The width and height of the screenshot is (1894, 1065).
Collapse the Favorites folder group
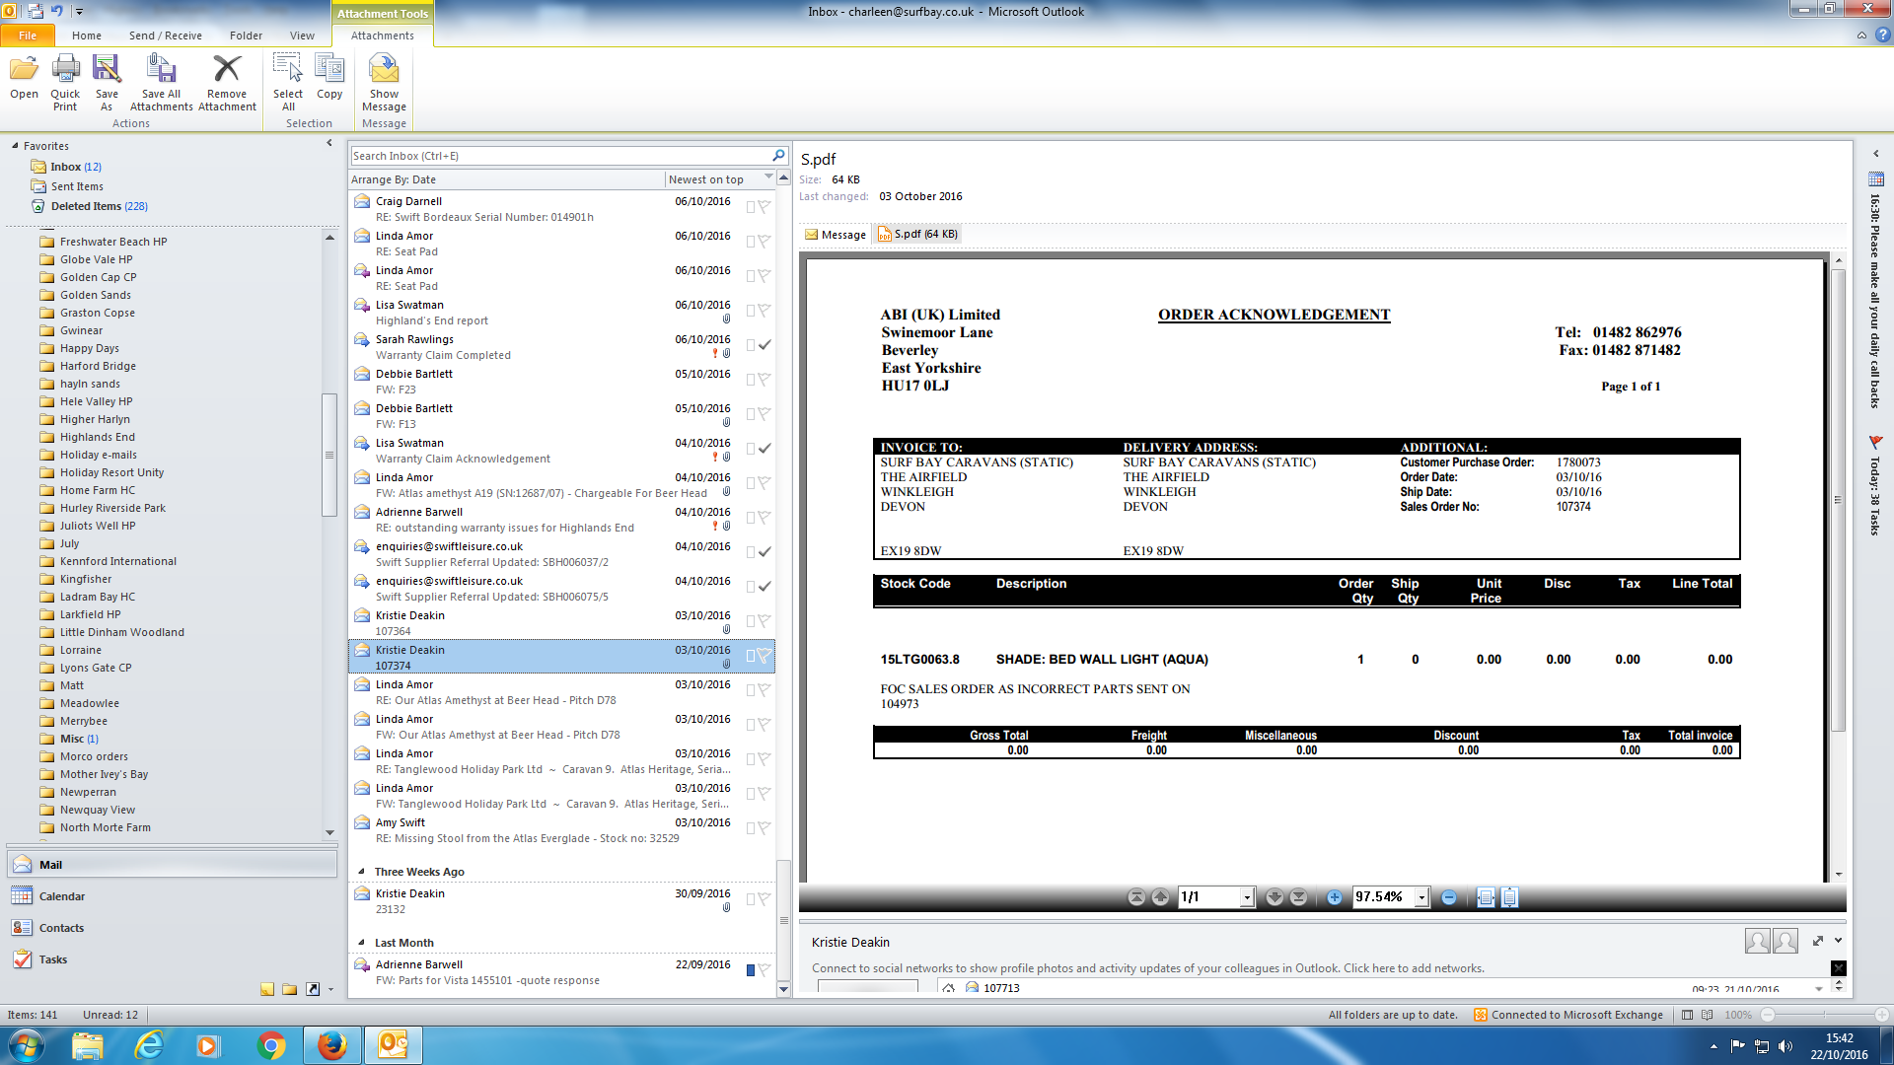pyautogui.click(x=15, y=146)
